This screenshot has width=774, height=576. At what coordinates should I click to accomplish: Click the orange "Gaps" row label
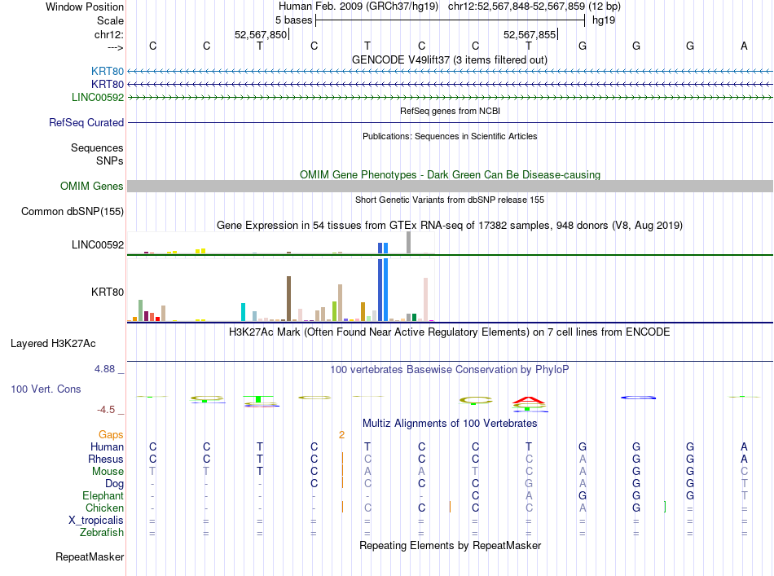(111, 434)
